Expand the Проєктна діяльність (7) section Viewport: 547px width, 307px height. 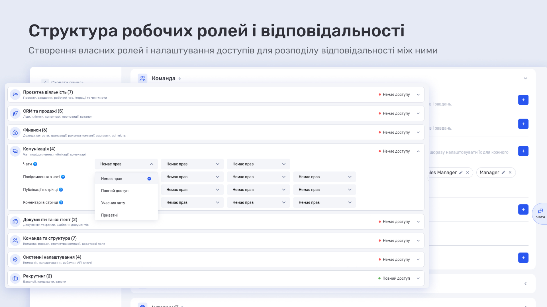point(418,95)
